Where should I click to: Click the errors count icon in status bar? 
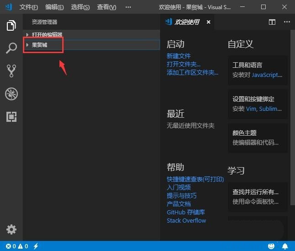[8, 246]
